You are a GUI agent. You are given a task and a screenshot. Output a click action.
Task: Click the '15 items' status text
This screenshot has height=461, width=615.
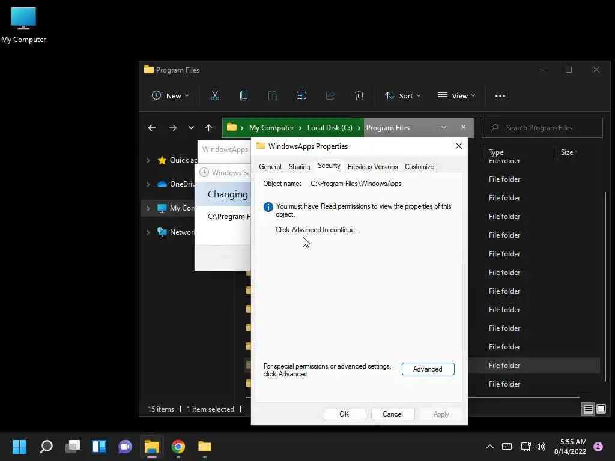click(161, 409)
